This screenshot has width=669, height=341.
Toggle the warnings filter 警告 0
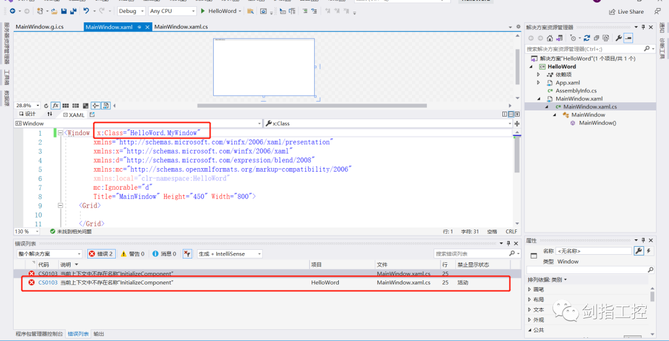(x=133, y=254)
